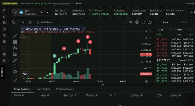Select the pattern drawing tool
The height and width of the screenshot is (106, 195).
(x=15, y=48)
